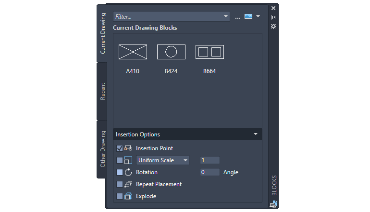Click the Blocks palette icon at bottom
370x212 pixels.
click(x=273, y=204)
